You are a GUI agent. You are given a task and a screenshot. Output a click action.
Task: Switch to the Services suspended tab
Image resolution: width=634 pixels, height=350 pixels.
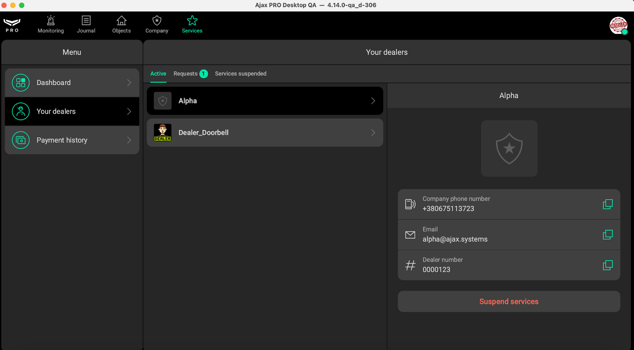point(241,74)
